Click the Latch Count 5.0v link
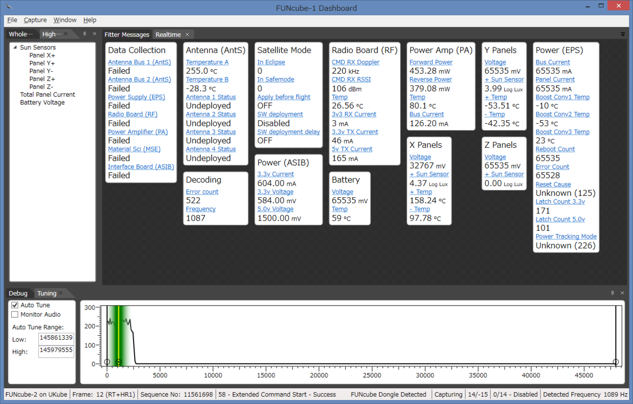 pos(560,220)
